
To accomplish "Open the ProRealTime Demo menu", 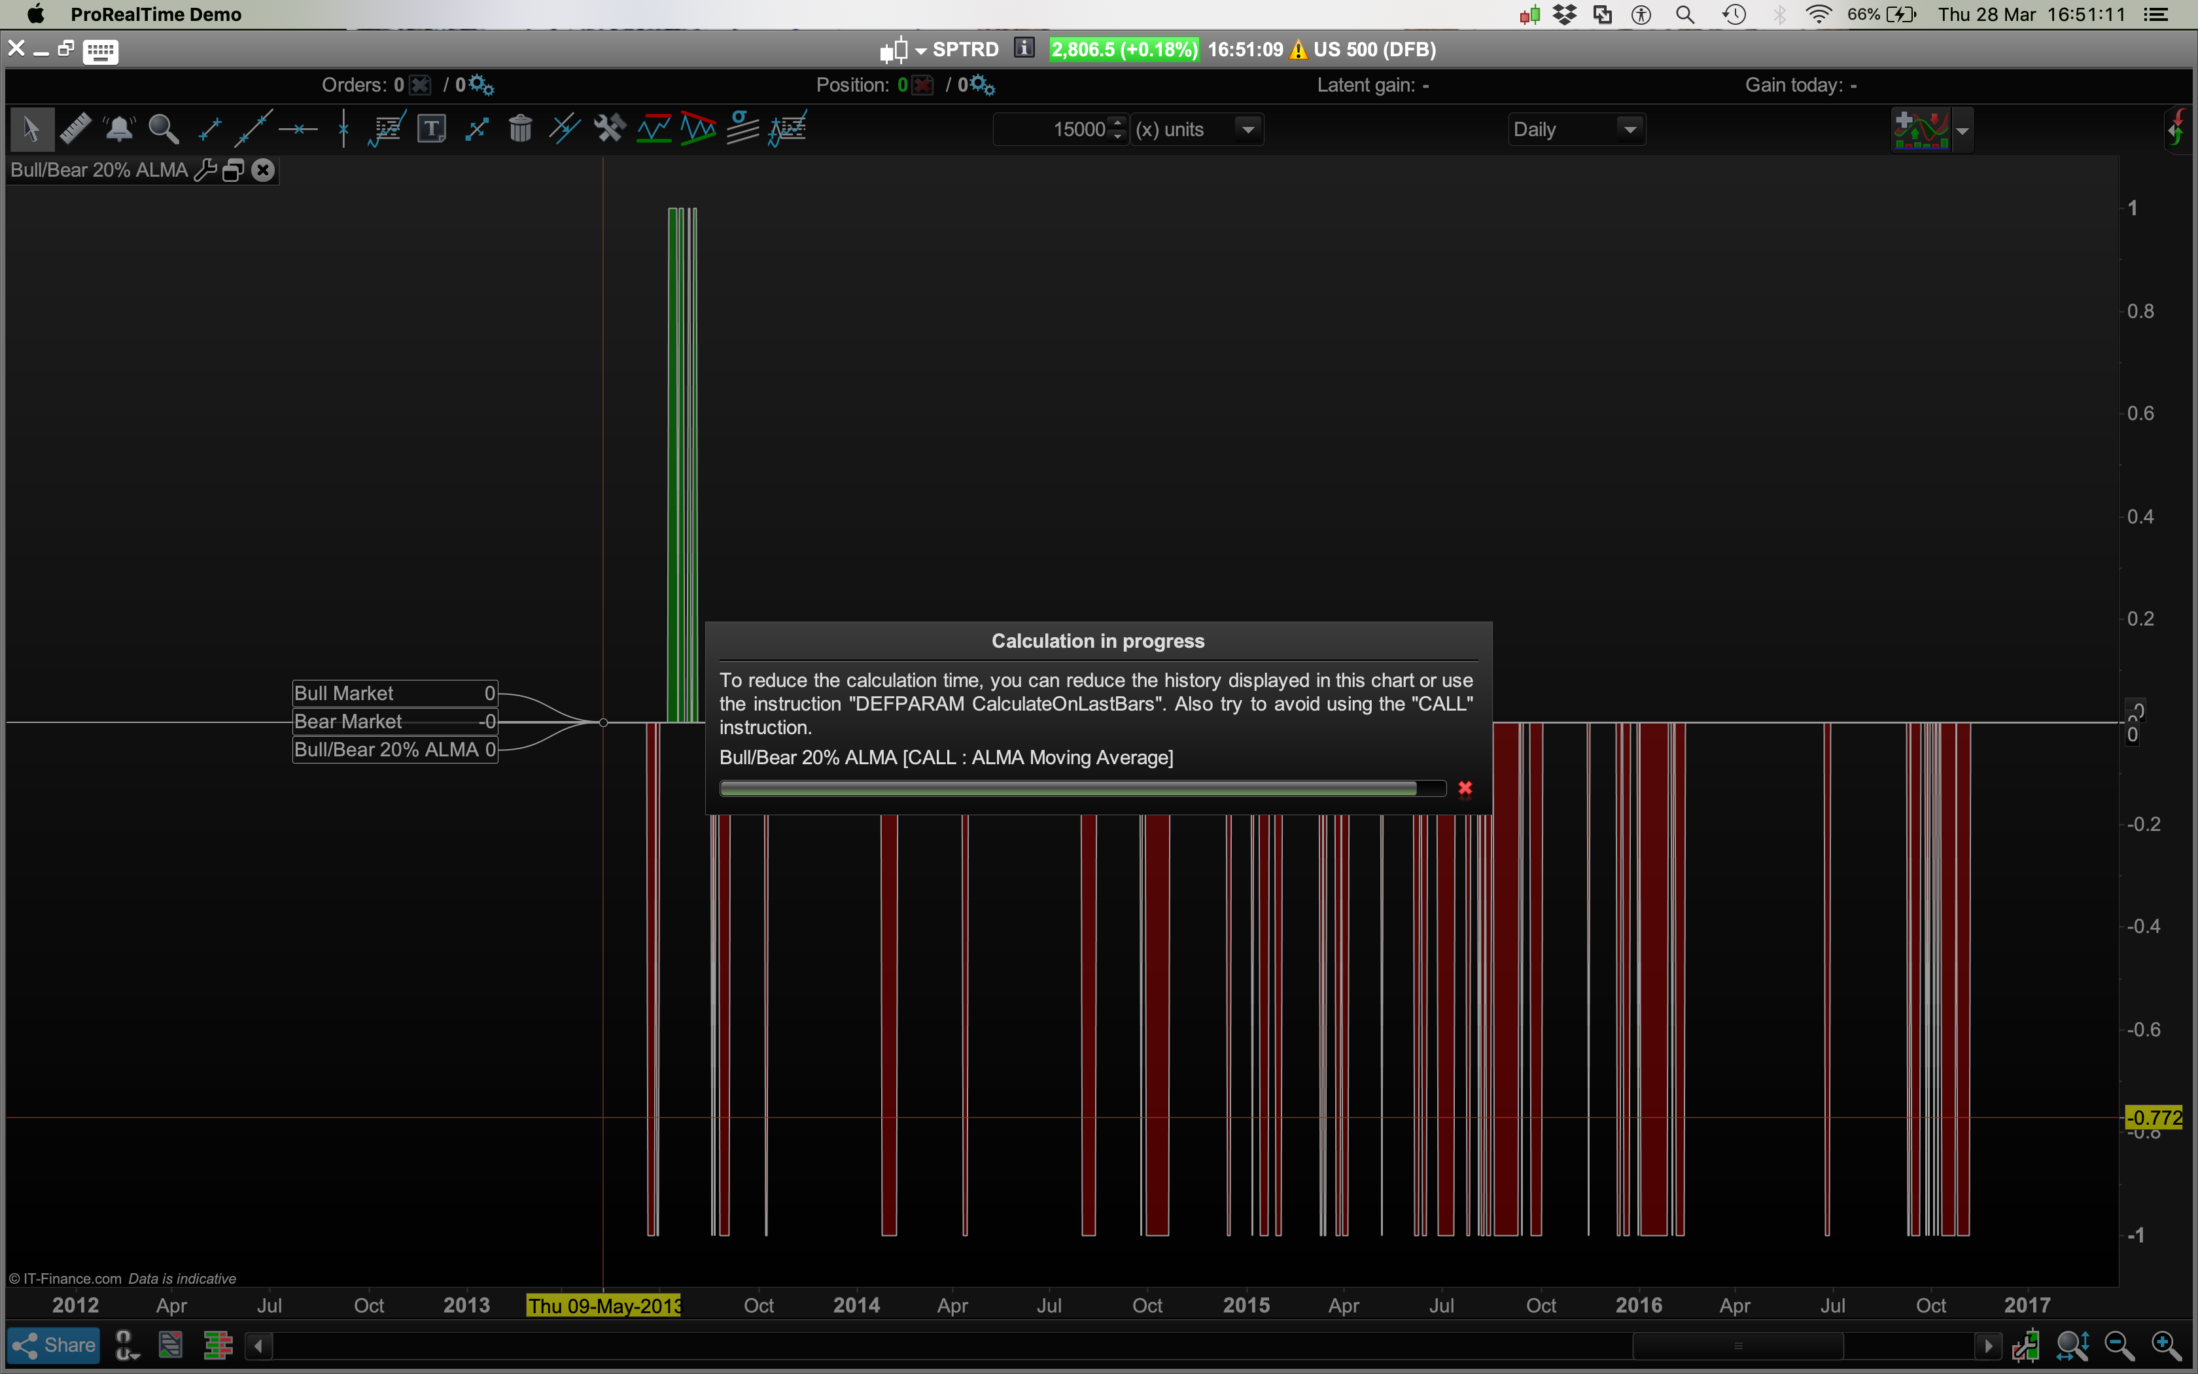I will [x=155, y=14].
